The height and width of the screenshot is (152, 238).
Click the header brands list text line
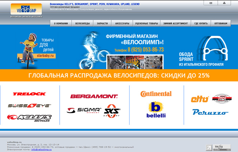coord(95,4)
